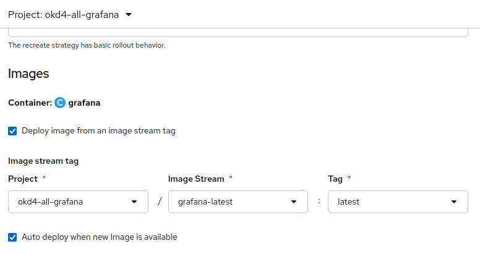
Task: Click the arrow icon in the Tag select box
Action: (455, 201)
